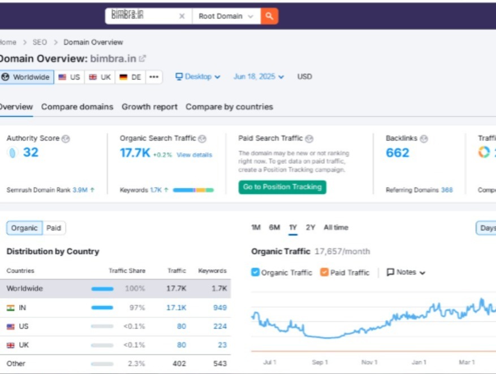
Task: Click the 17.7K organic traffic figure
Action: click(x=135, y=153)
